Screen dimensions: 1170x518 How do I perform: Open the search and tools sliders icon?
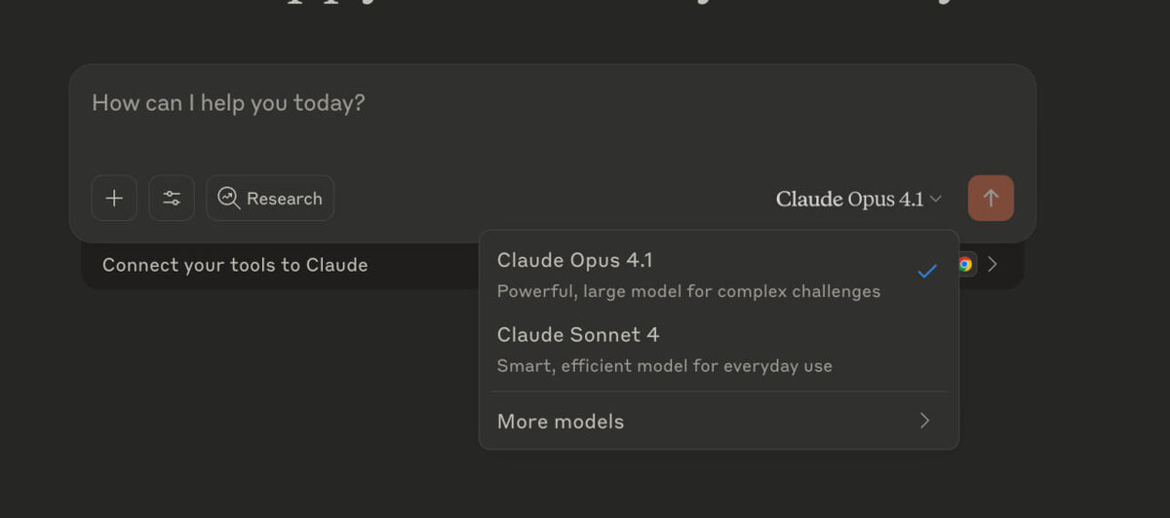pos(172,199)
